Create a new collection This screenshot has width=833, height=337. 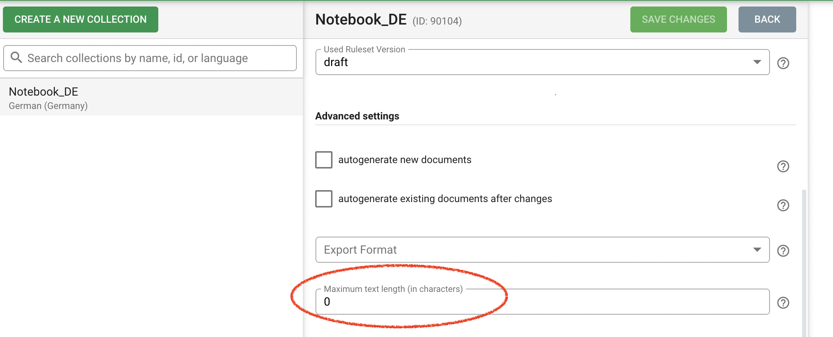pos(80,19)
